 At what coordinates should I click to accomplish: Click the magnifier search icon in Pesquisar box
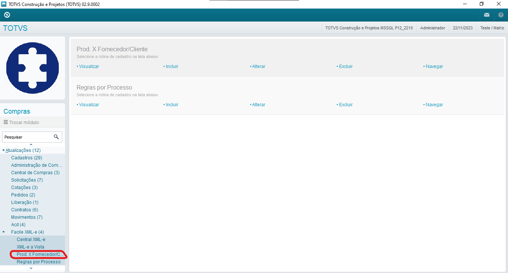pos(56,137)
